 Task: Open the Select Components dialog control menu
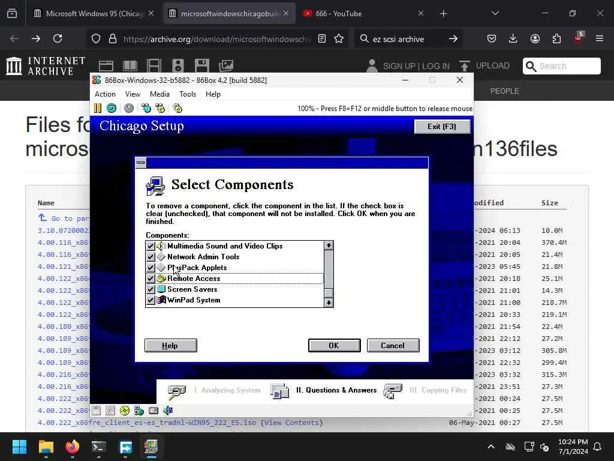click(141, 163)
